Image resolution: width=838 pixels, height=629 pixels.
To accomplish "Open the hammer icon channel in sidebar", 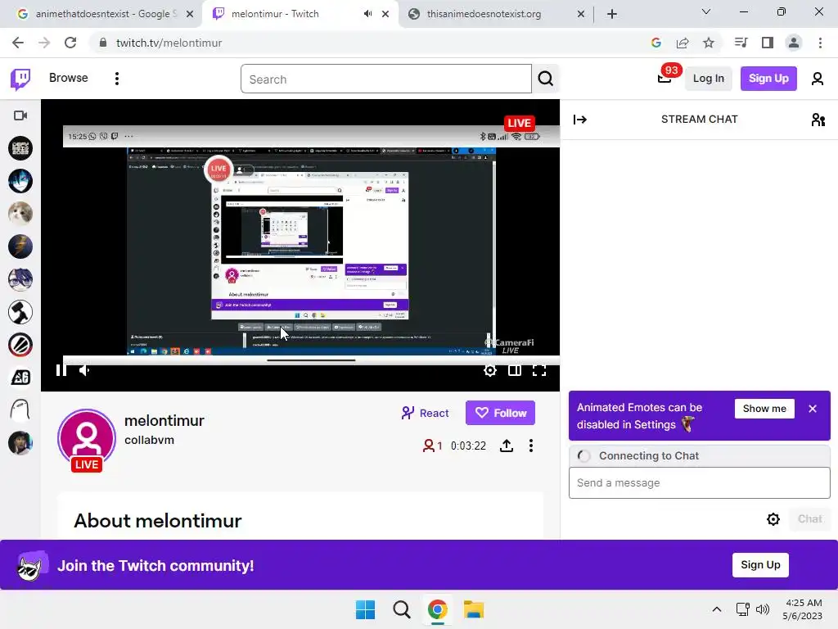I will coord(20,312).
